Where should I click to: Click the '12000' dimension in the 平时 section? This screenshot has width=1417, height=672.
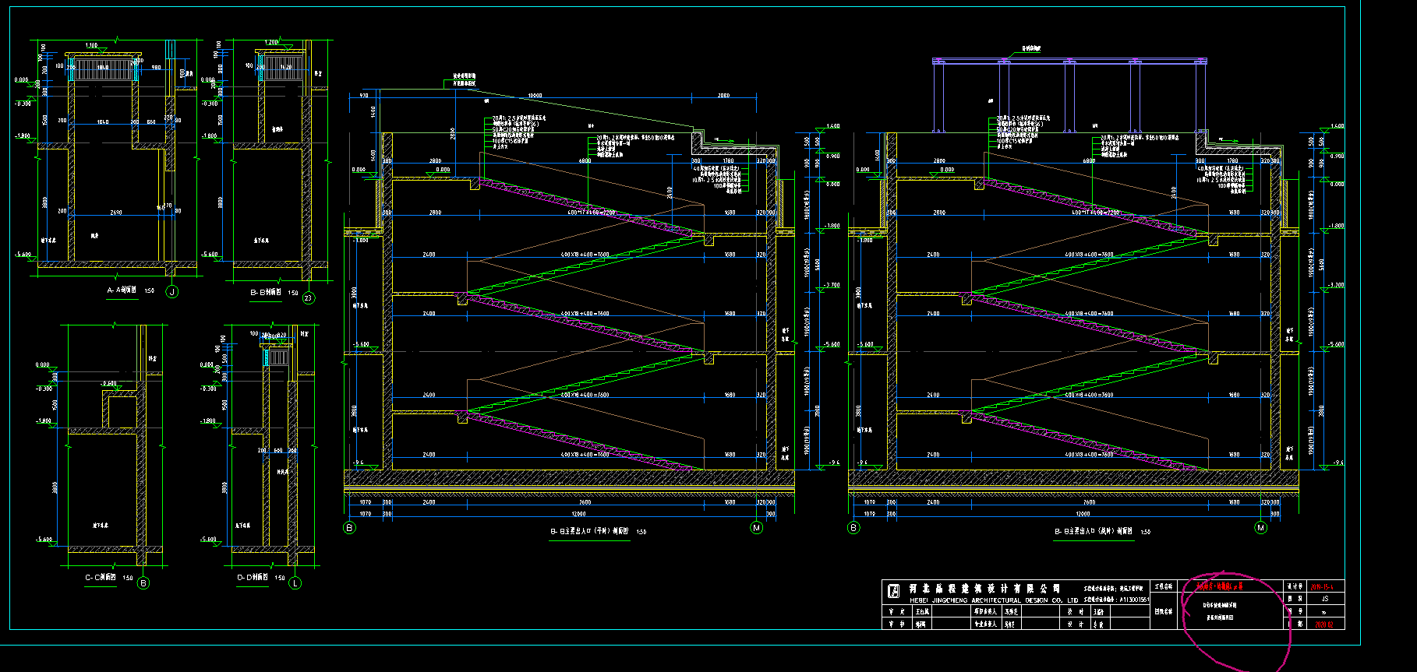click(x=578, y=514)
